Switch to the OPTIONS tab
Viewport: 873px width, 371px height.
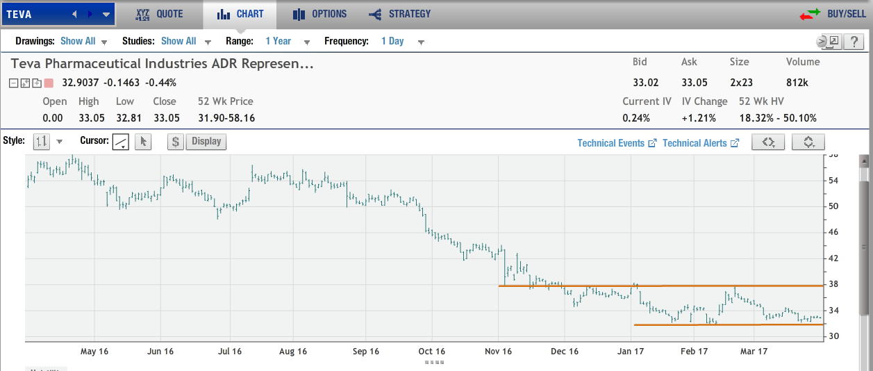[x=319, y=14]
